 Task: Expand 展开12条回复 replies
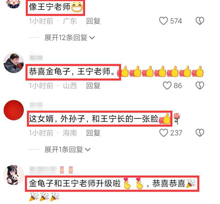[69, 37]
